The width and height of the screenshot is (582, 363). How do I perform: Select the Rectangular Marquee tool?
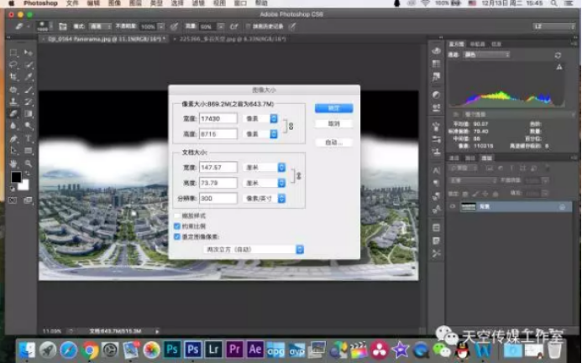[14, 52]
